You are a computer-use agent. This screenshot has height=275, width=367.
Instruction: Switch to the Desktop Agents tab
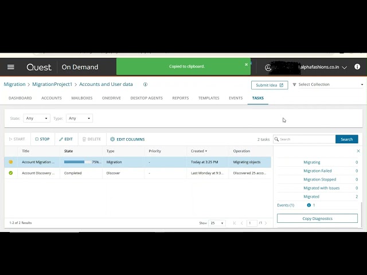click(147, 98)
